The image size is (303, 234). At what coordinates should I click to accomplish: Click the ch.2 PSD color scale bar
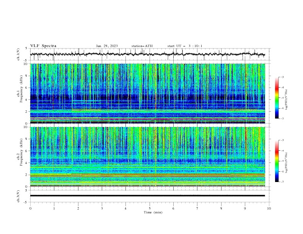point(277,161)
